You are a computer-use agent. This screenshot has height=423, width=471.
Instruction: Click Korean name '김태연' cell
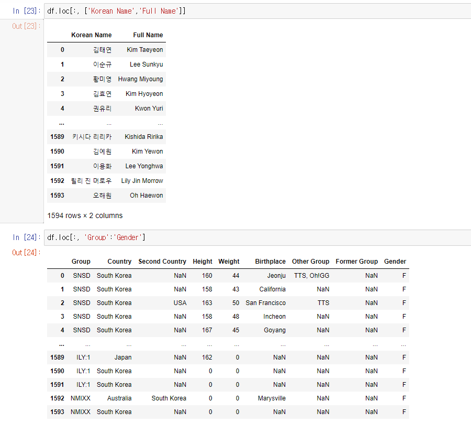click(102, 50)
